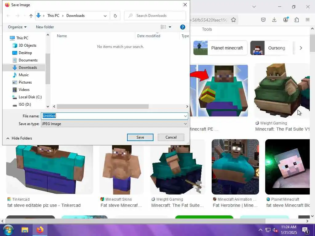The image size is (315, 236).
Task: Expand the File name history dropdown
Action: point(185,116)
